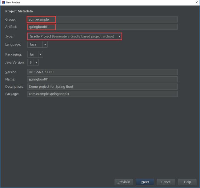Image resolution: width=200 pixels, height=188 pixels.
Task: Click the Package input field
Action: 102,94
